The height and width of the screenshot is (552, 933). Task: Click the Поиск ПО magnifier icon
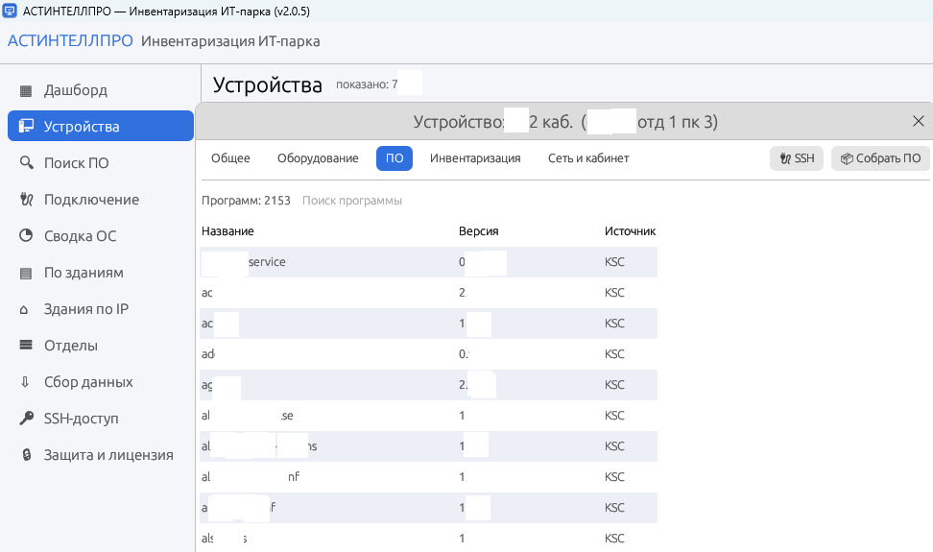pyautogui.click(x=26, y=162)
